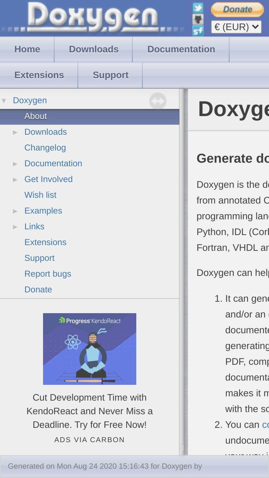This screenshot has height=478, width=269.
Task: Select the Doxygen root tree item
Action: coord(30,100)
